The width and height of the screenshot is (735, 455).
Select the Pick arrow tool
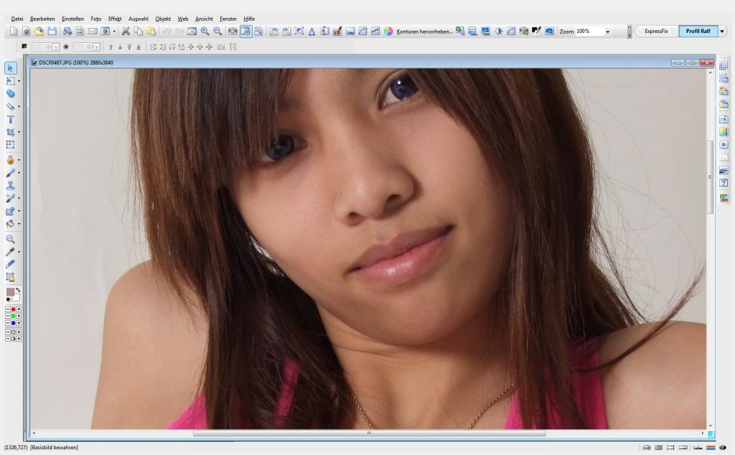pyautogui.click(x=10, y=68)
